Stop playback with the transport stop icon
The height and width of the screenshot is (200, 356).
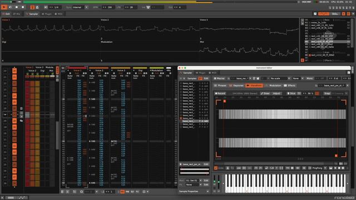[x=17, y=7]
